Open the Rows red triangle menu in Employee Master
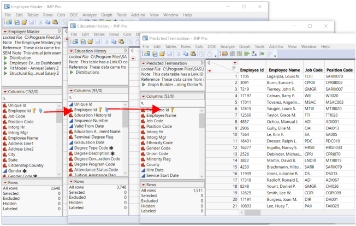356x226 pixels. click(x=4, y=182)
